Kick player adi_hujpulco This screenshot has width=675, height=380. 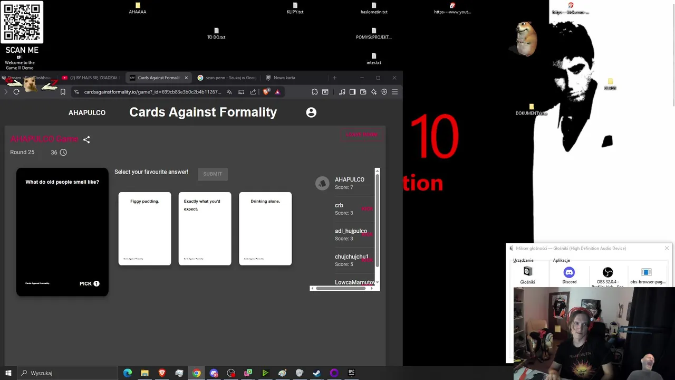[367, 234]
